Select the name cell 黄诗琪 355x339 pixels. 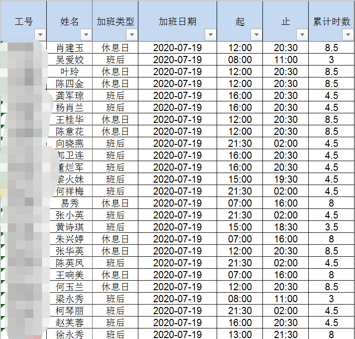coord(70,227)
